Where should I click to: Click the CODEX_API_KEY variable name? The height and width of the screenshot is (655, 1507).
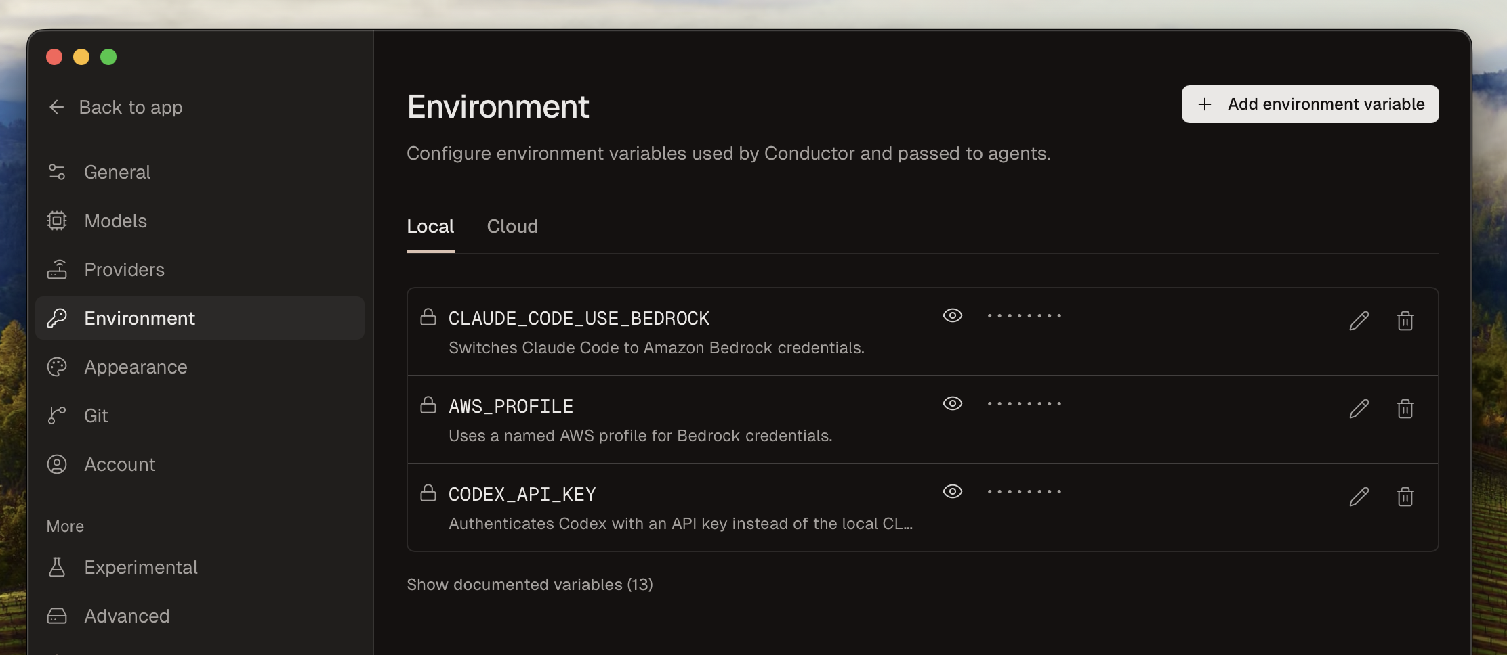click(522, 494)
